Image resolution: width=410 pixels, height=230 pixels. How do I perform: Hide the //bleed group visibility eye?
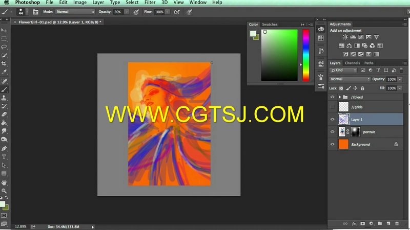coord(332,97)
